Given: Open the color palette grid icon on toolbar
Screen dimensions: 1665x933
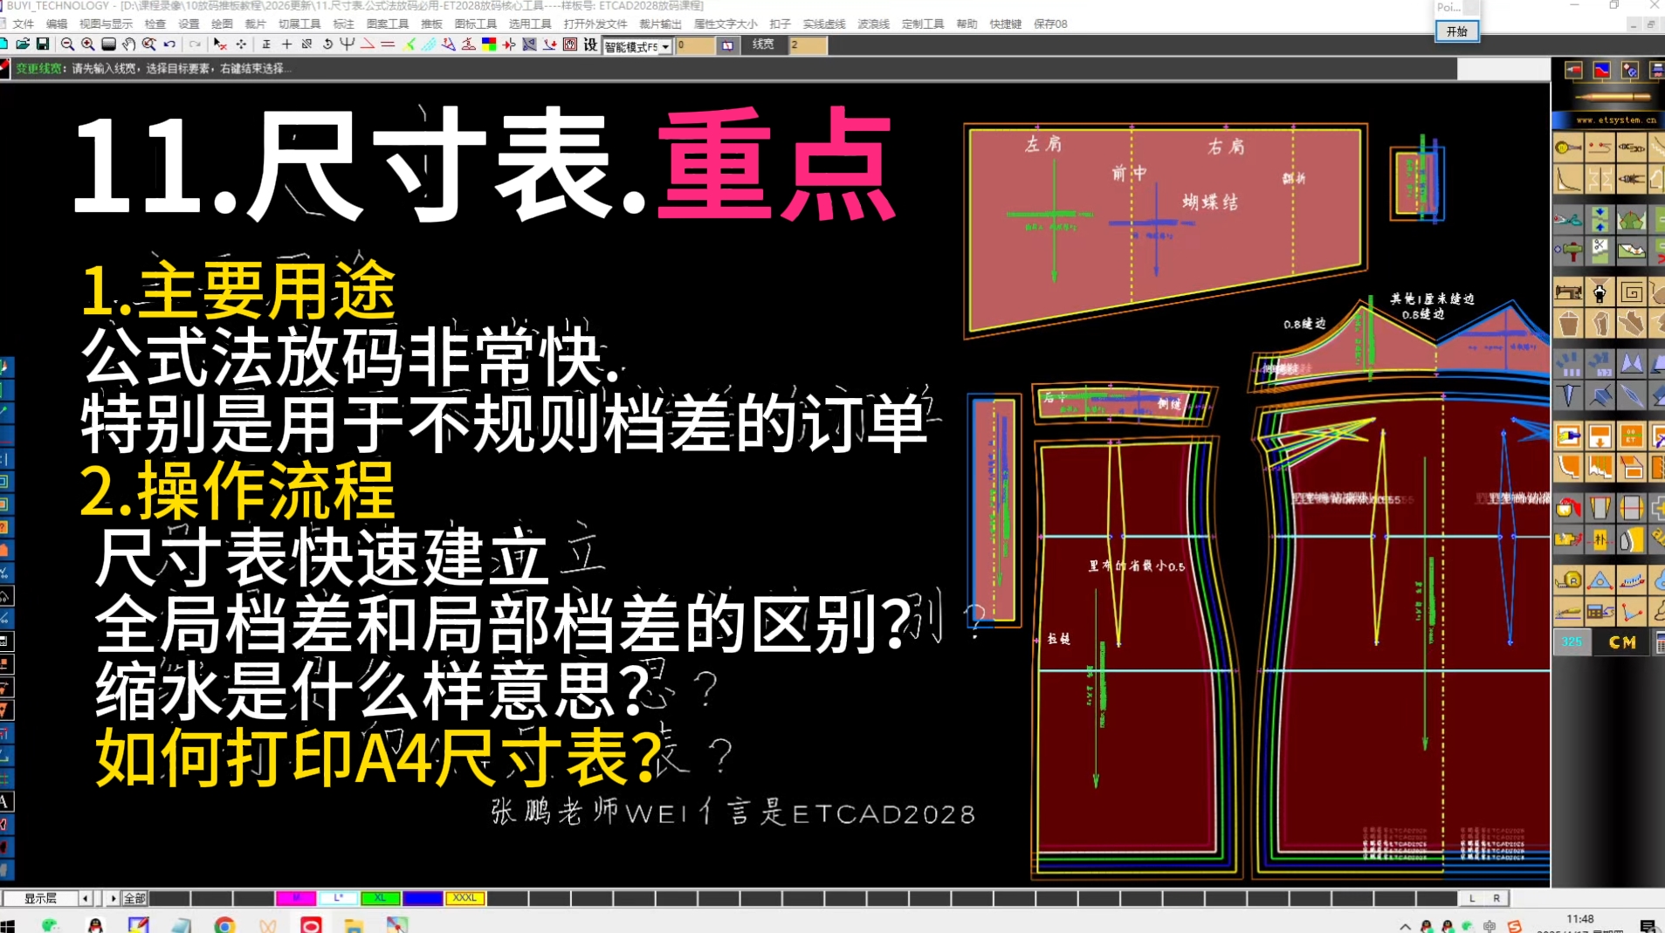Looking at the screenshot, I should 487,45.
